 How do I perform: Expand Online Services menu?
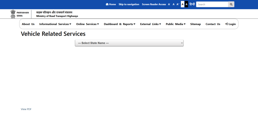tap(87, 24)
